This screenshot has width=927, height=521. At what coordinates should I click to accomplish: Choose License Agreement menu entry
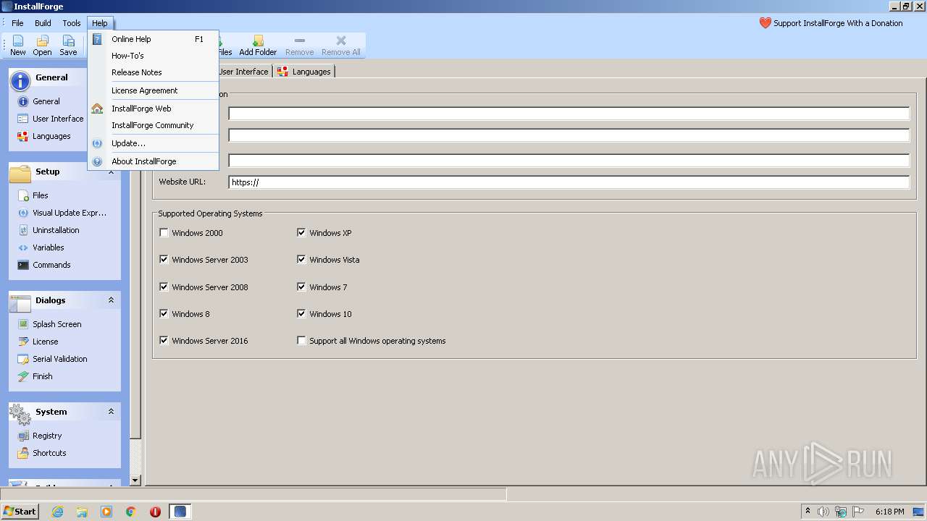[x=153, y=90]
